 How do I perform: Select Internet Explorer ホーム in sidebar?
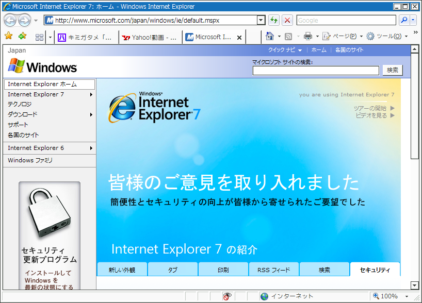pos(50,84)
